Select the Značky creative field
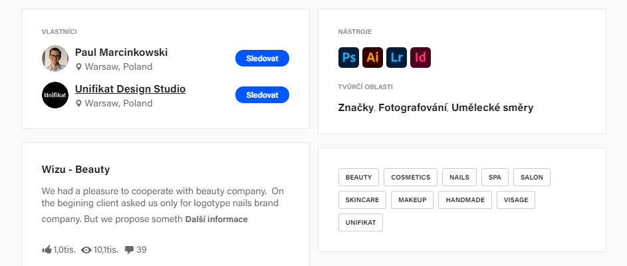The width and height of the screenshot is (627, 266). [x=356, y=108]
